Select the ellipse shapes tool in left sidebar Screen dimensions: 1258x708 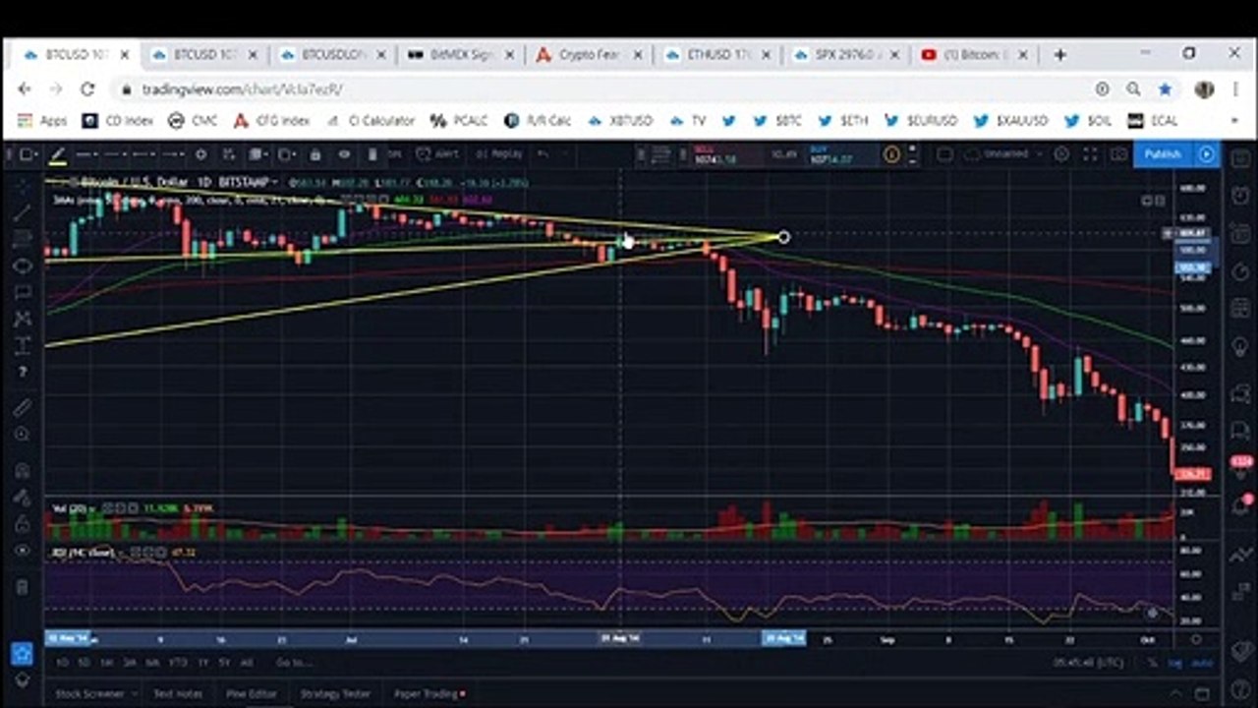23,265
